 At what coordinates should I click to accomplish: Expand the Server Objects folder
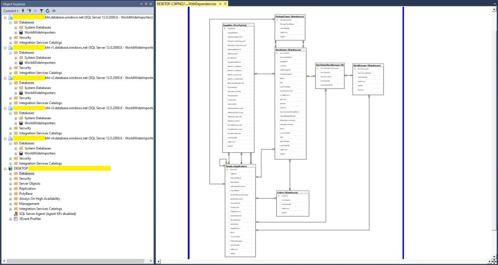(x=10, y=184)
